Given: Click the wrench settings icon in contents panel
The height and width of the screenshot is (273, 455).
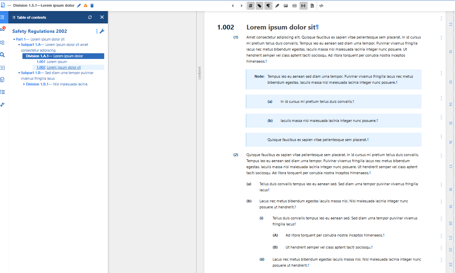Looking at the screenshot, I should point(102,31).
